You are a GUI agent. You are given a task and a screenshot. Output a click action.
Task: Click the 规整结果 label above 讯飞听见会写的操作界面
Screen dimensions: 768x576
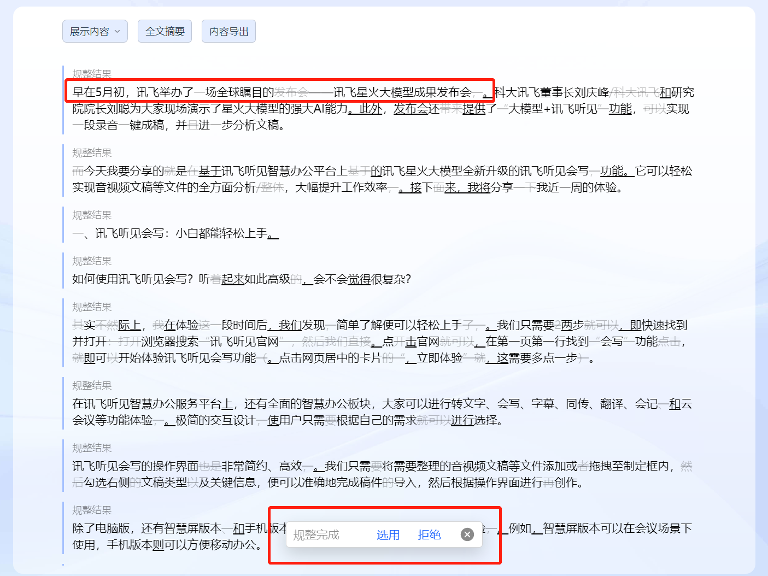pyautogui.click(x=92, y=448)
